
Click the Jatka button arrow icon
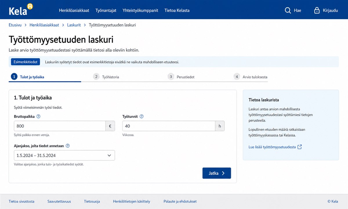[x=223, y=173]
